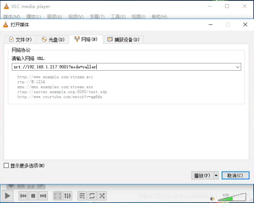Toggle loop mode icon in VLC
This screenshot has width=254, height=203.
[92, 196]
